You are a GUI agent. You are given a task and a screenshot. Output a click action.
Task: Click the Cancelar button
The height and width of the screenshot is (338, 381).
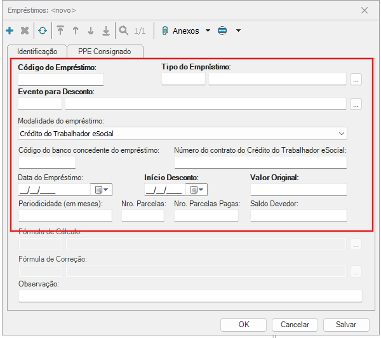click(295, 325)
